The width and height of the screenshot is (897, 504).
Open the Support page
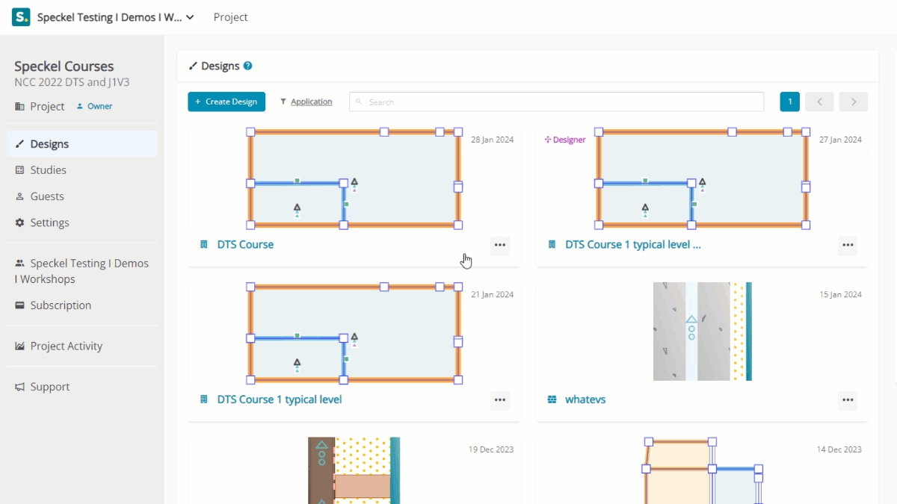(x=49, y=387)
